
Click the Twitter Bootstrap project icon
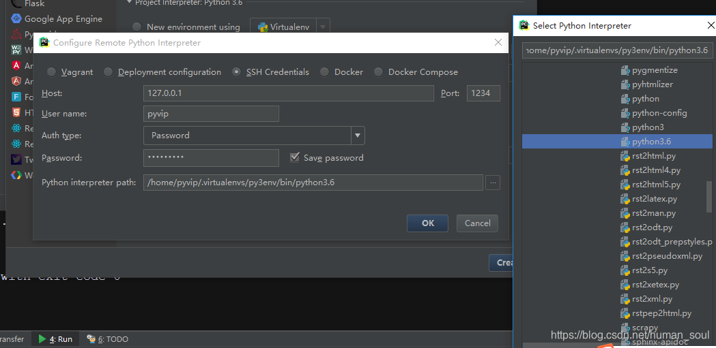click(16, 159)
